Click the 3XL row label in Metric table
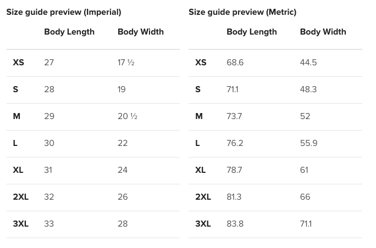Viewport: 376px width, 248px height. 203,224
